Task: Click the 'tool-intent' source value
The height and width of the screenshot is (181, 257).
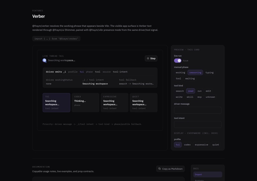Action: 120,72
